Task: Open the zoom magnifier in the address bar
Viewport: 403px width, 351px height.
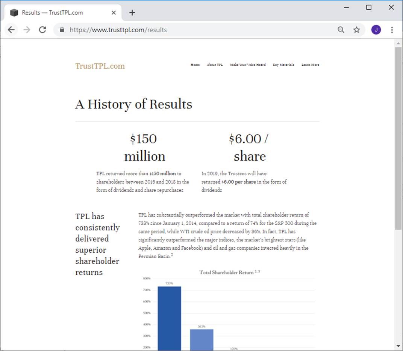Action: (x=341, y=30)
